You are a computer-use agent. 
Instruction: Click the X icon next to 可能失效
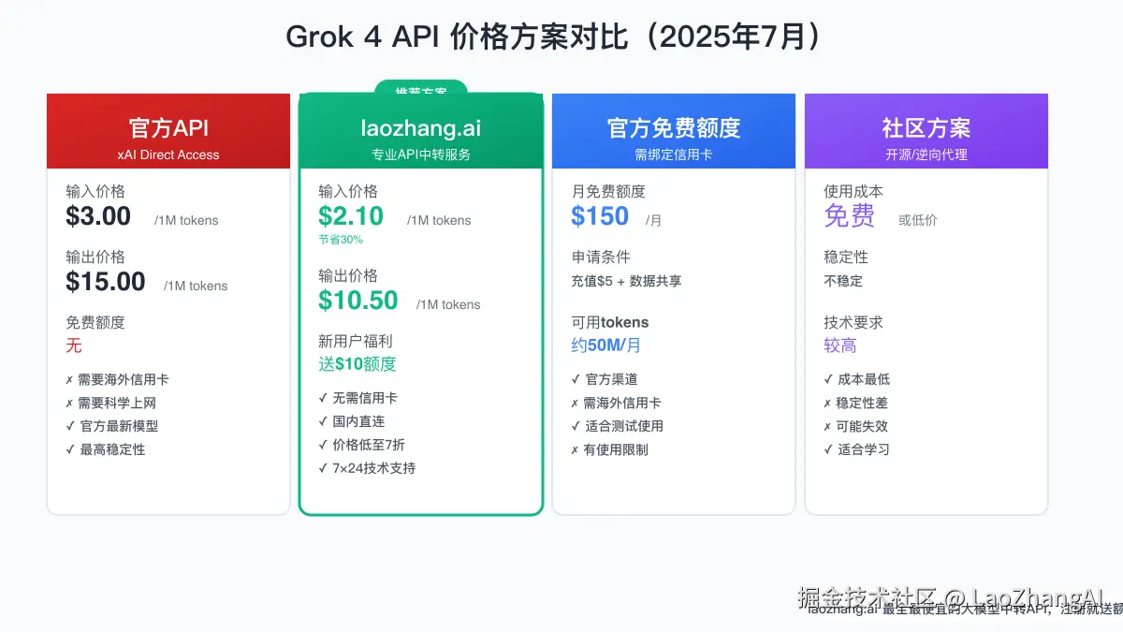point(826,426)
